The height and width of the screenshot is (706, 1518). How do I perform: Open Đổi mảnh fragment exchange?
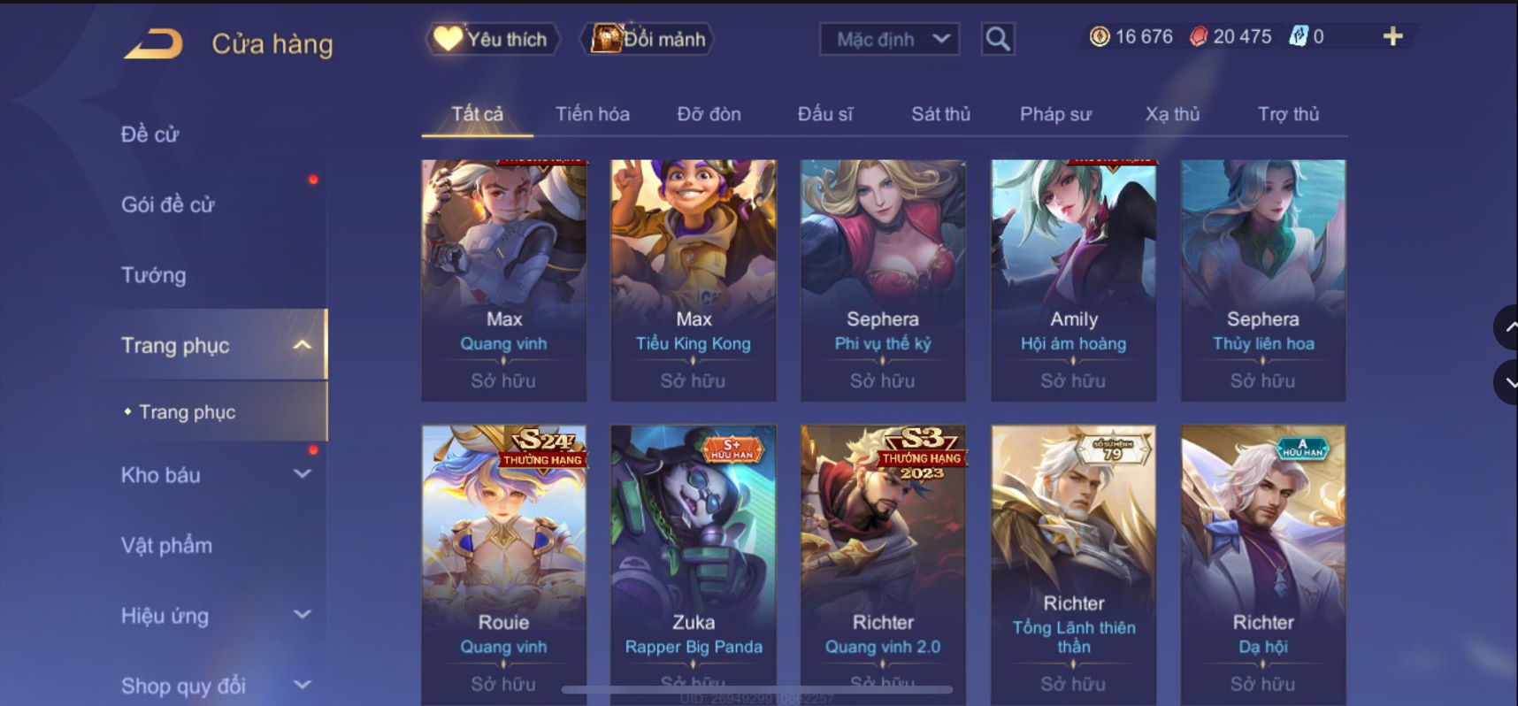click(648, 39)
